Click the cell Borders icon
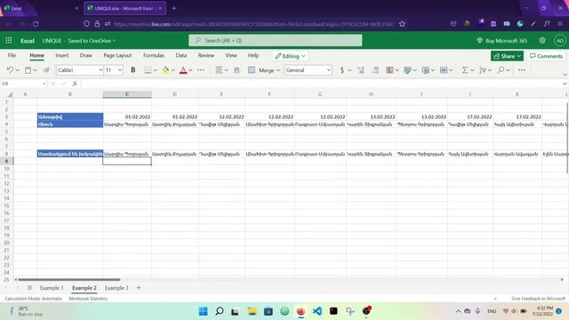The image size is (569, 320). click(148, 70)
